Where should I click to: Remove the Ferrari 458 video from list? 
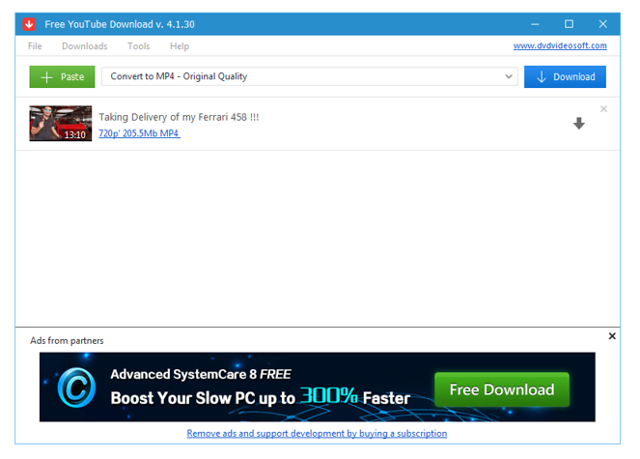pyautogui.click(x=603, y=109)
